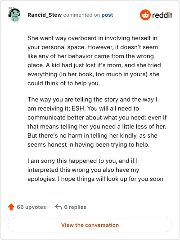
Task: Click the line 'She went way overboard'
Action: (x=92, y=38)
